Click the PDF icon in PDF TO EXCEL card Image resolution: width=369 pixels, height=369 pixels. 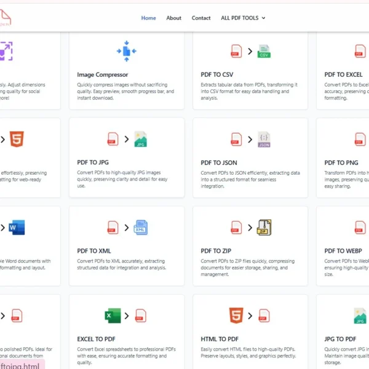[360, 51]
